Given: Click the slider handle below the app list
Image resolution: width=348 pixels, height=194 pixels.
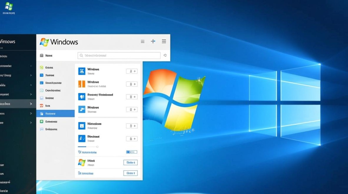Looking at the screenshot, I should click(x=97, y=147).
